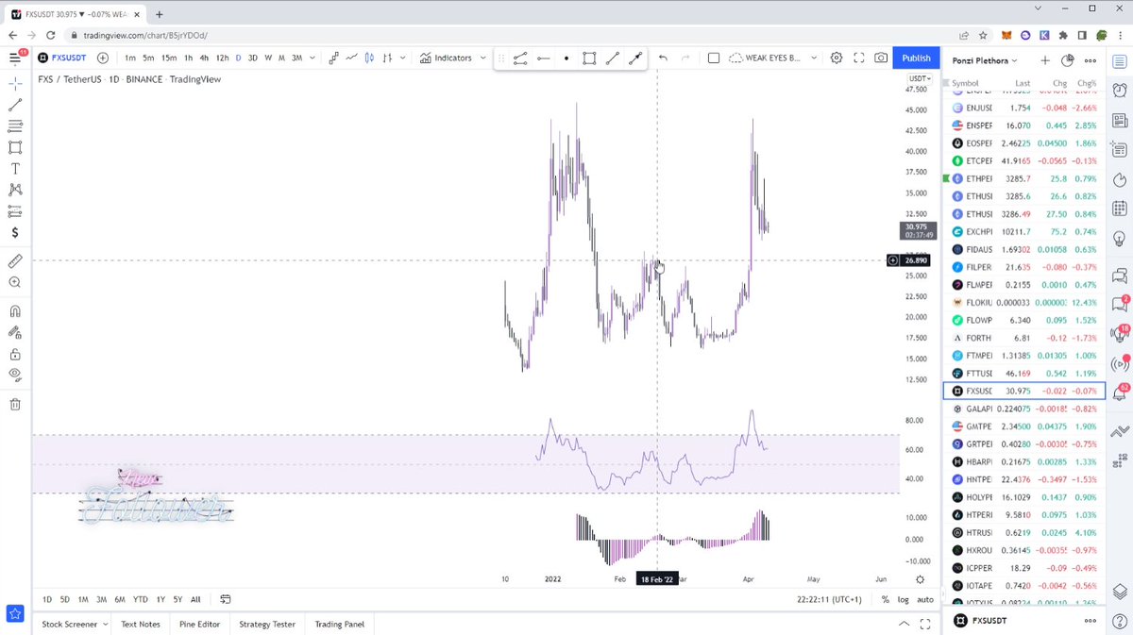The height and width of the screenshot is (635, 1133).
Task: Open the patterns drawing tool
Action: tap(15, 190)
